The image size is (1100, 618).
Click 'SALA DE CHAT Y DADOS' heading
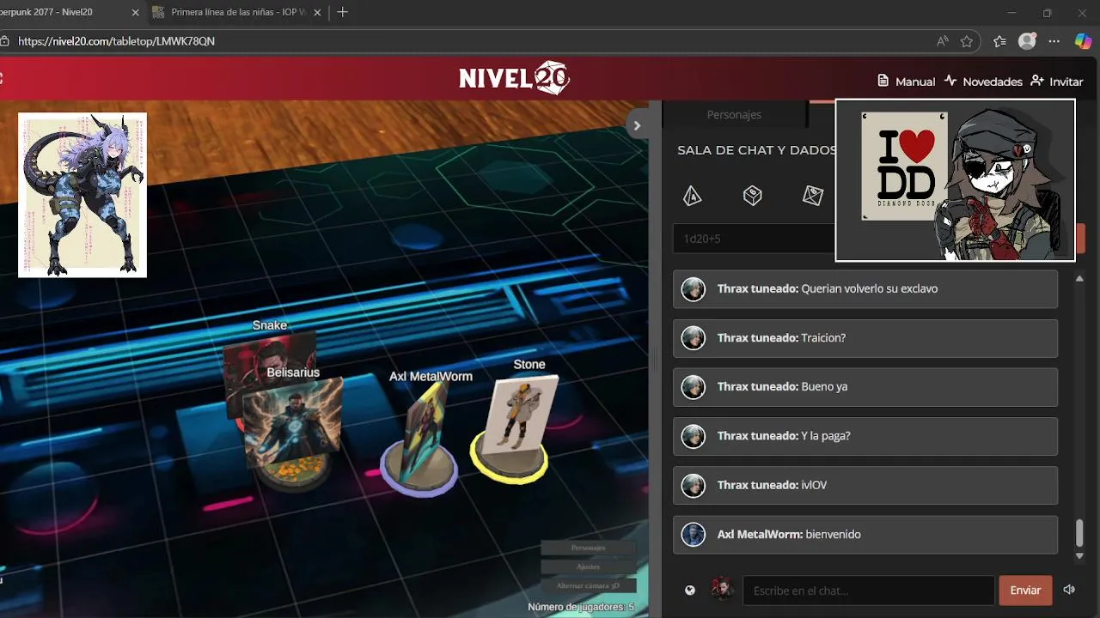coord(756,150)
